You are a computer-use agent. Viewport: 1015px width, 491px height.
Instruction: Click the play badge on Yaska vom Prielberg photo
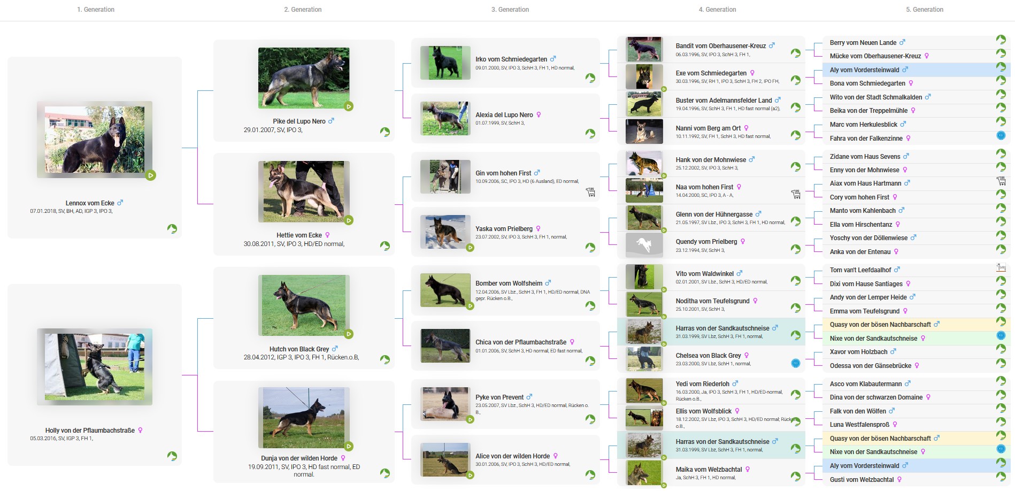tap(470, 248)
